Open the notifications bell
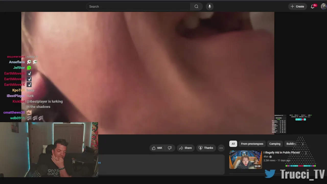Screen dimensions: 327x184 click(313, 6)
